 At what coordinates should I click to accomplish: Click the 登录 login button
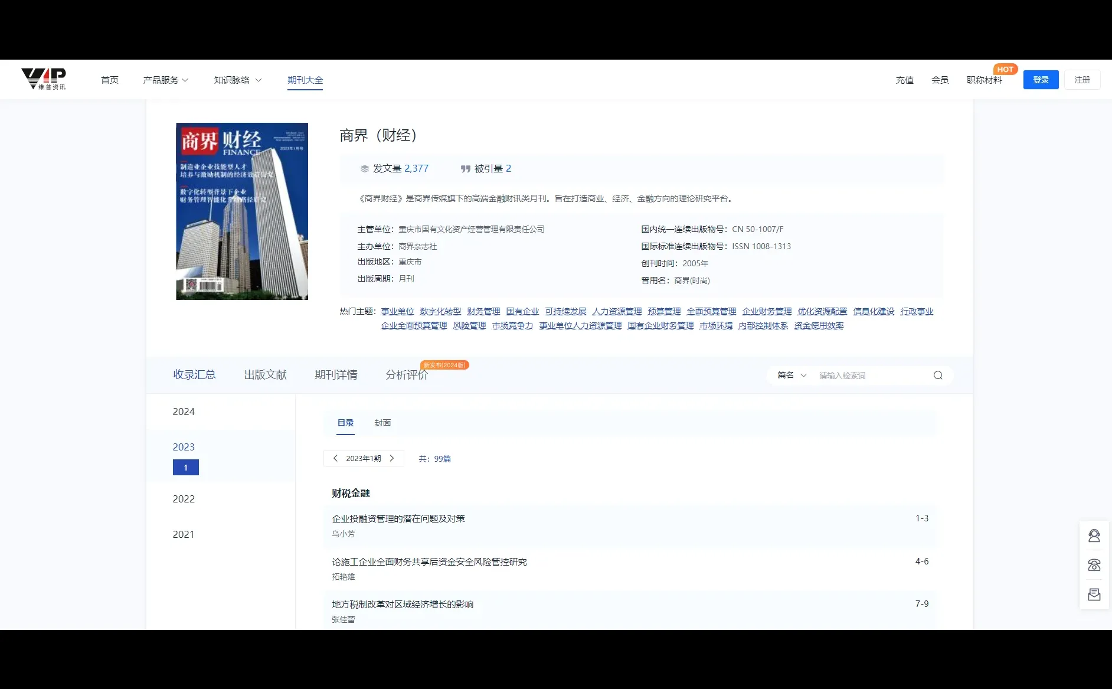click(x=1041, y=79)
